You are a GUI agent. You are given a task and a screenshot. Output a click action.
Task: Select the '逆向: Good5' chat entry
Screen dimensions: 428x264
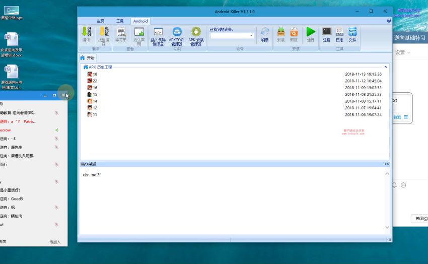point(12,199)
